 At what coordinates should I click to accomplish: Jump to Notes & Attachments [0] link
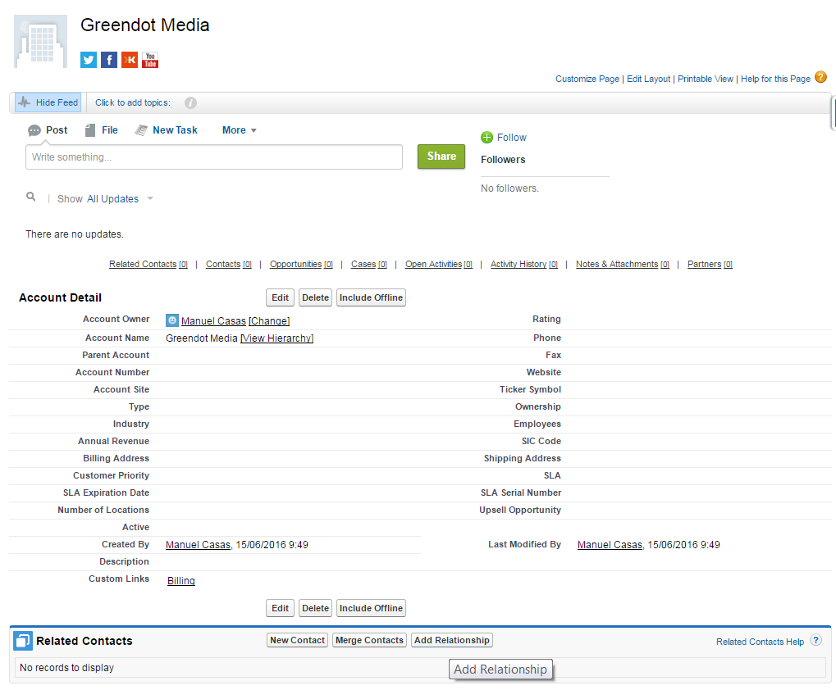(622, 264)
